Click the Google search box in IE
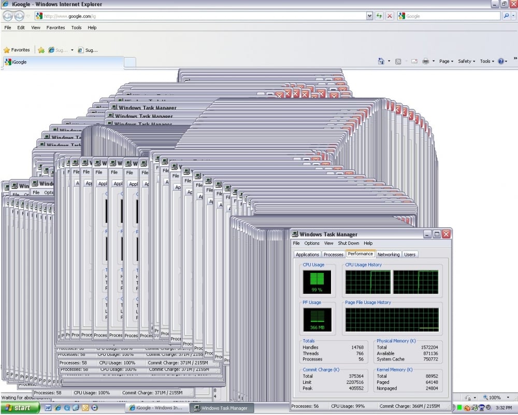The height and width of the screenshot is (415, 518). pyautogui.click(x=449, y=16)
